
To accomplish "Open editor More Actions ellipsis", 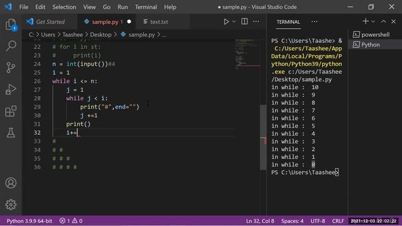I will pyautogui.click(x=256, y=21).
